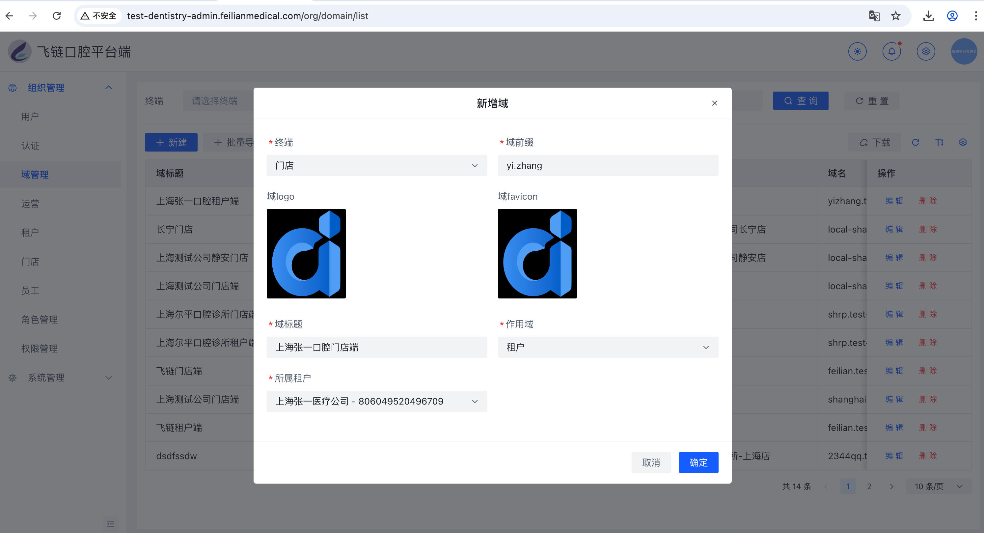Click the table density TI icon
This screenshot has width=984, height=533.
[939, 143]
